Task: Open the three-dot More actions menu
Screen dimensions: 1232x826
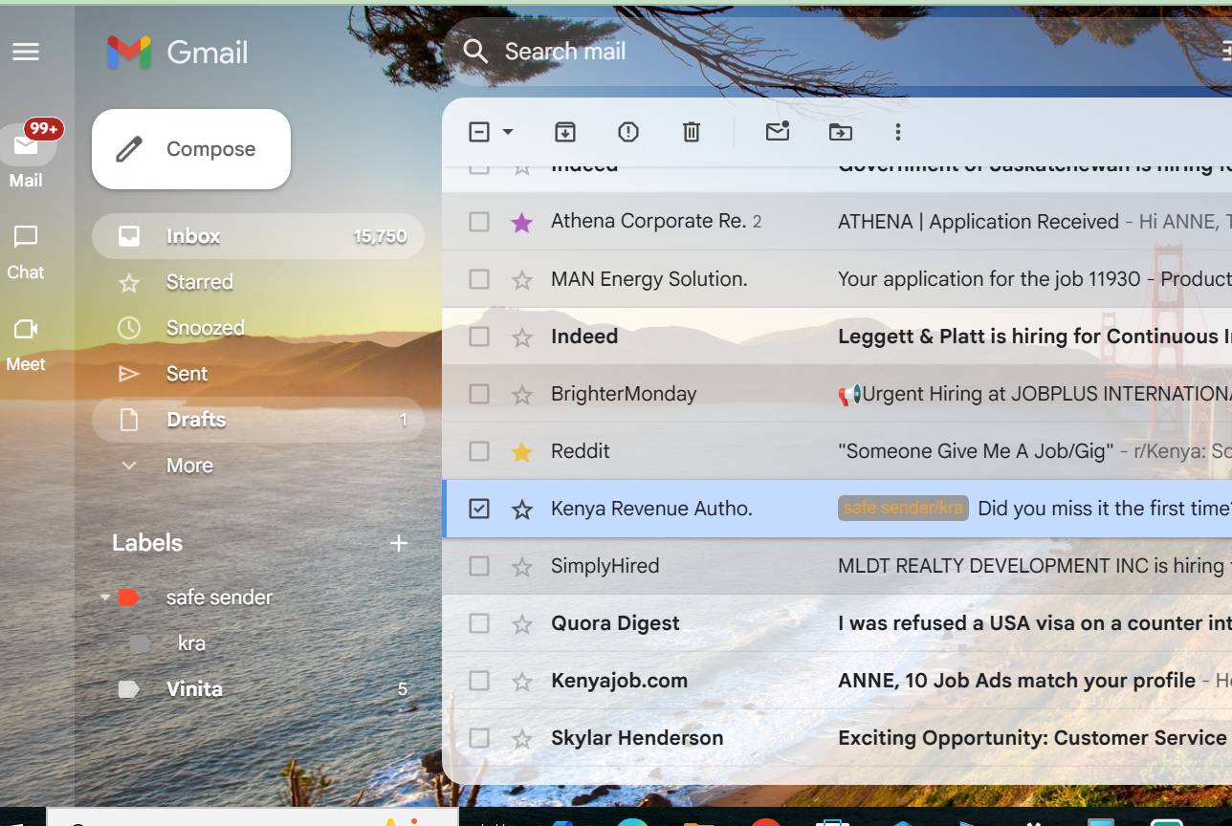Action: (x=897, y=132)
